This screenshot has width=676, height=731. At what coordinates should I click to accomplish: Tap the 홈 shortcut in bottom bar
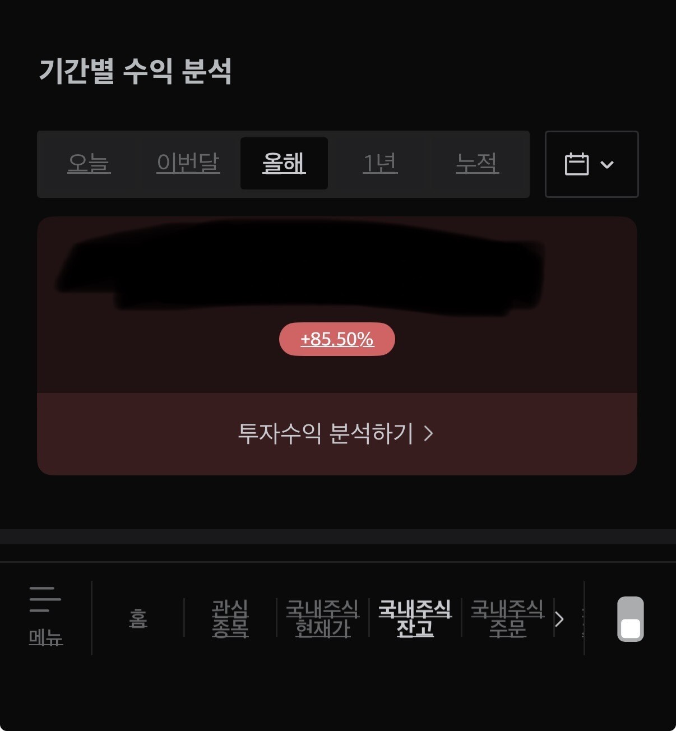tap(138, 619)
